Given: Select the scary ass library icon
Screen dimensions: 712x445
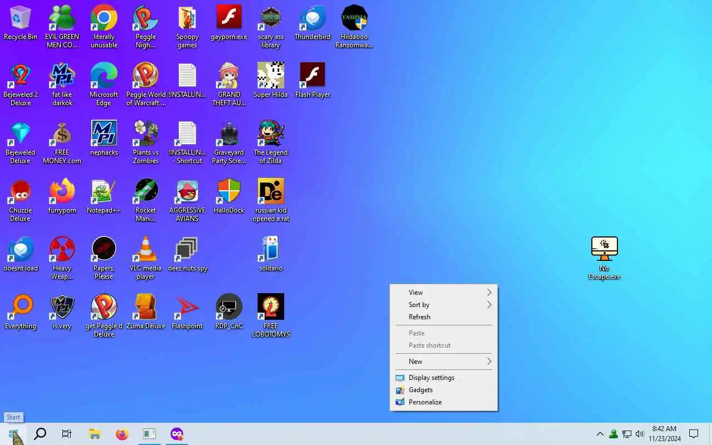Looking at the screenshot, I should (x=271, y=27).
